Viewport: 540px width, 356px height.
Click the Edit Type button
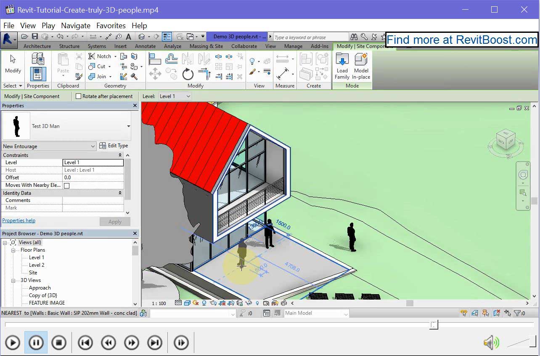tap(114, 146)
